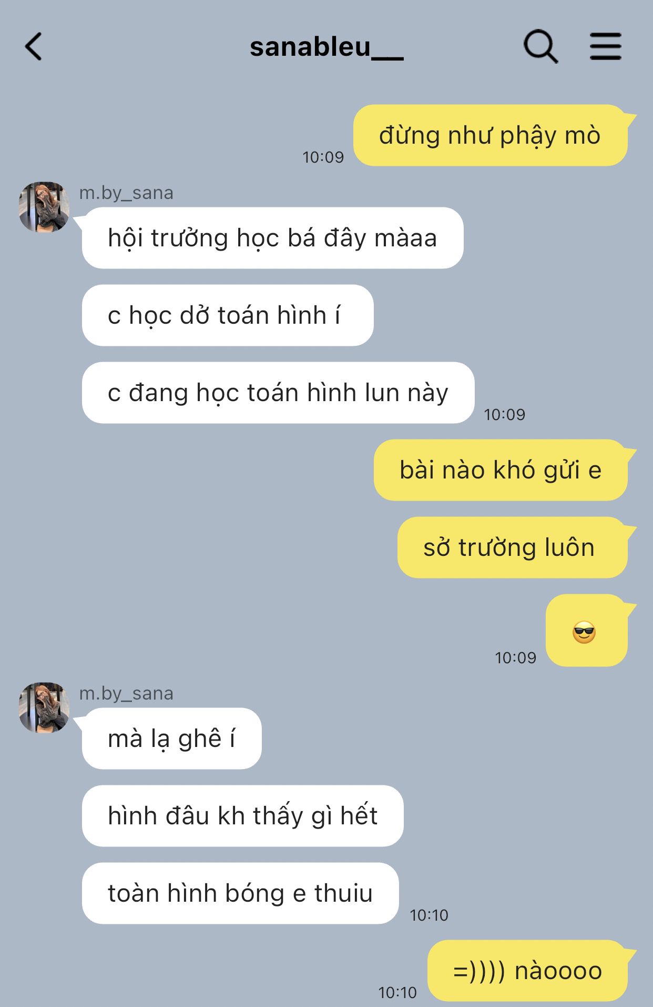Open m.by_sana's avatar beside 'mà lạ ghê í'

coord(44,708)
